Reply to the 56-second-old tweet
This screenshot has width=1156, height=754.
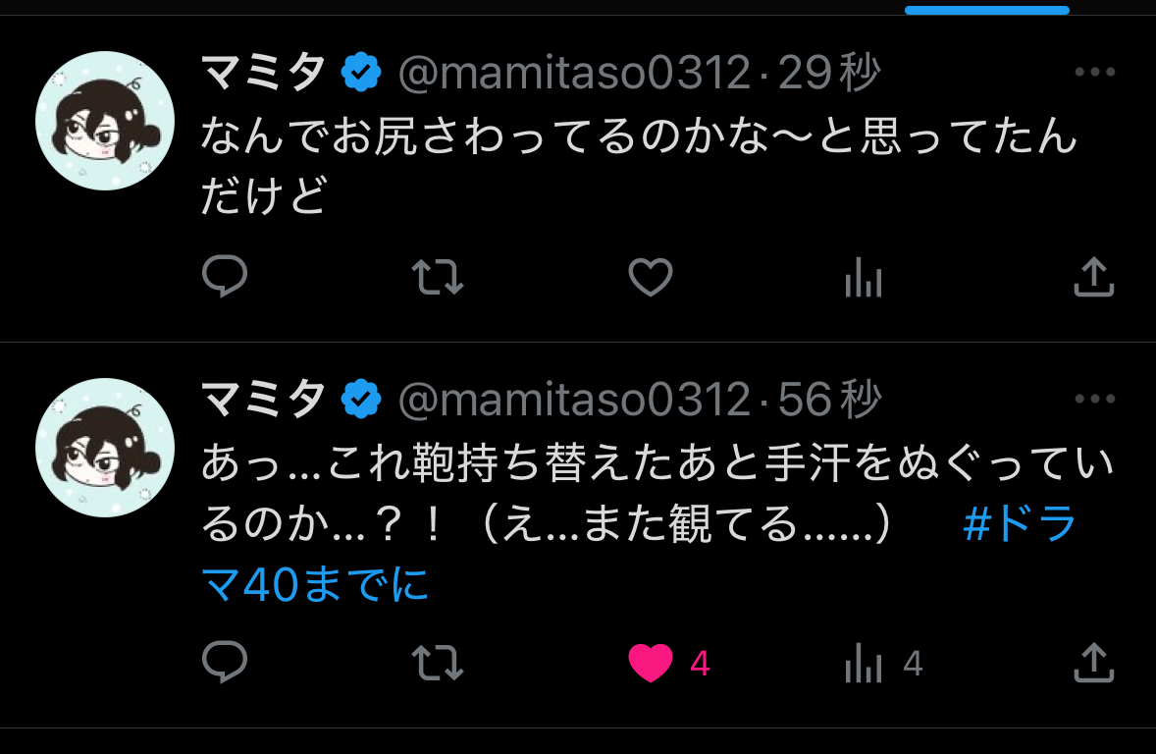(224, 662)
